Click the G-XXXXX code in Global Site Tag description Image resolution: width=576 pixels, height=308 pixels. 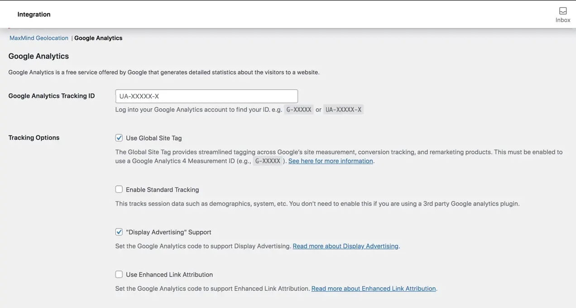point(268,161)
